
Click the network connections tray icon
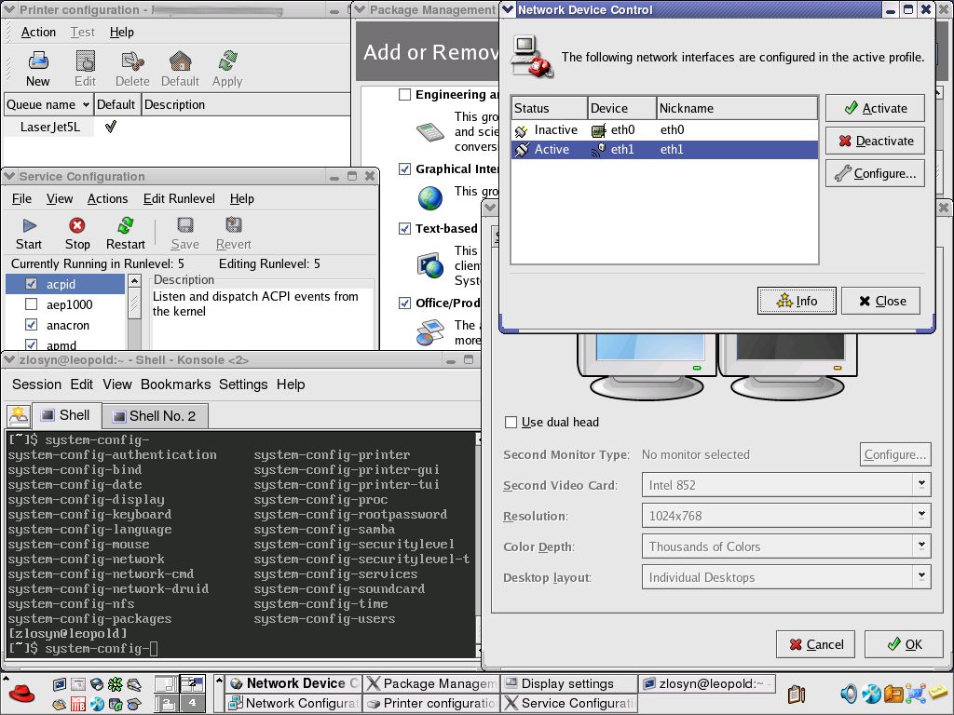point(916,693)
